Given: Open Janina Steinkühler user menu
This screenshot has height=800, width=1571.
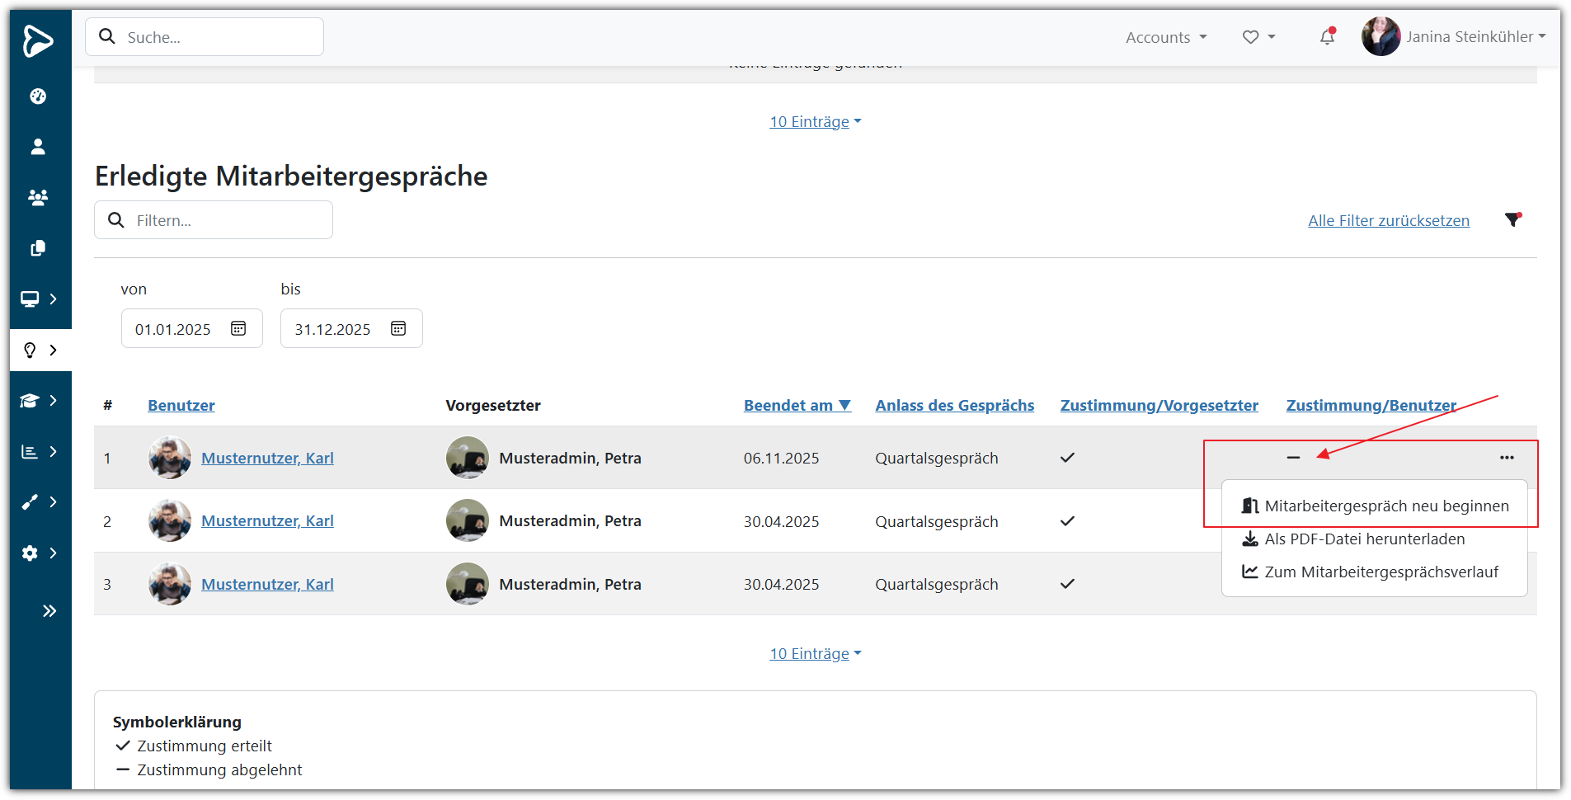Looking at the screenshot, I should [1455, 37].
